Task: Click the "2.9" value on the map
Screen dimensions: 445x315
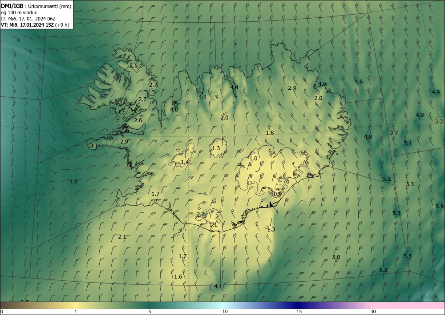Action: 124,142
